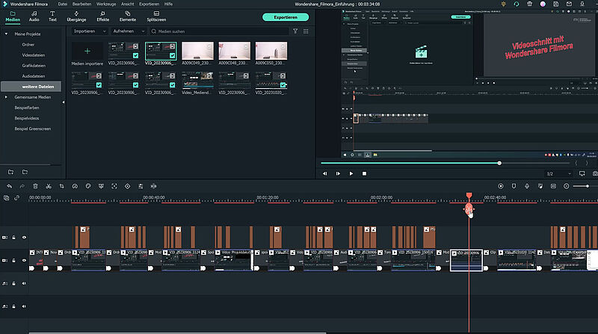
Task: Click the green screen tool icon
Action: click(101, 186)
